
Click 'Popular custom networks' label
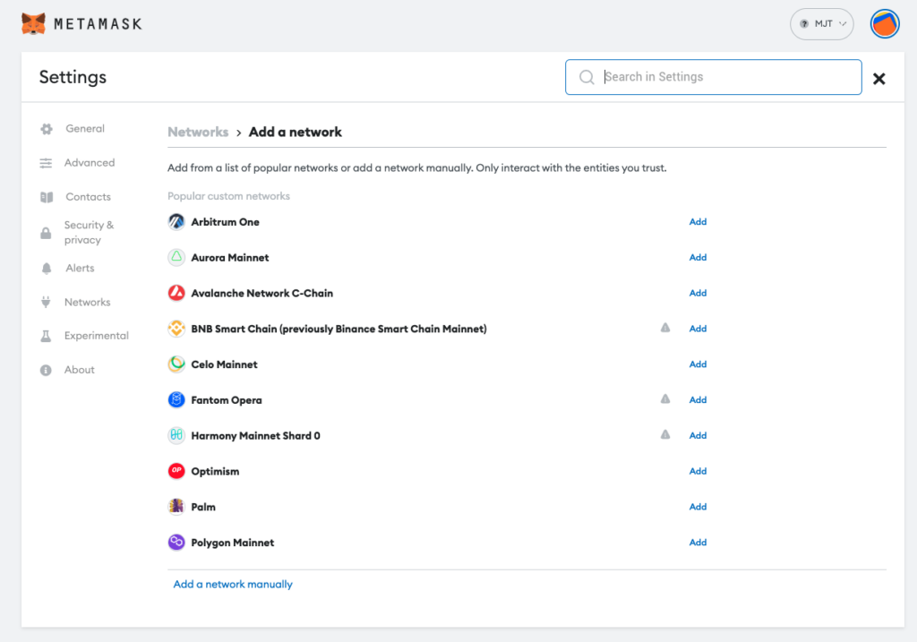coord(228,196)
